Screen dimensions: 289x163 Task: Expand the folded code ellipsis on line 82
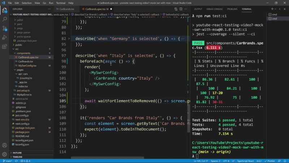point(182,39)
